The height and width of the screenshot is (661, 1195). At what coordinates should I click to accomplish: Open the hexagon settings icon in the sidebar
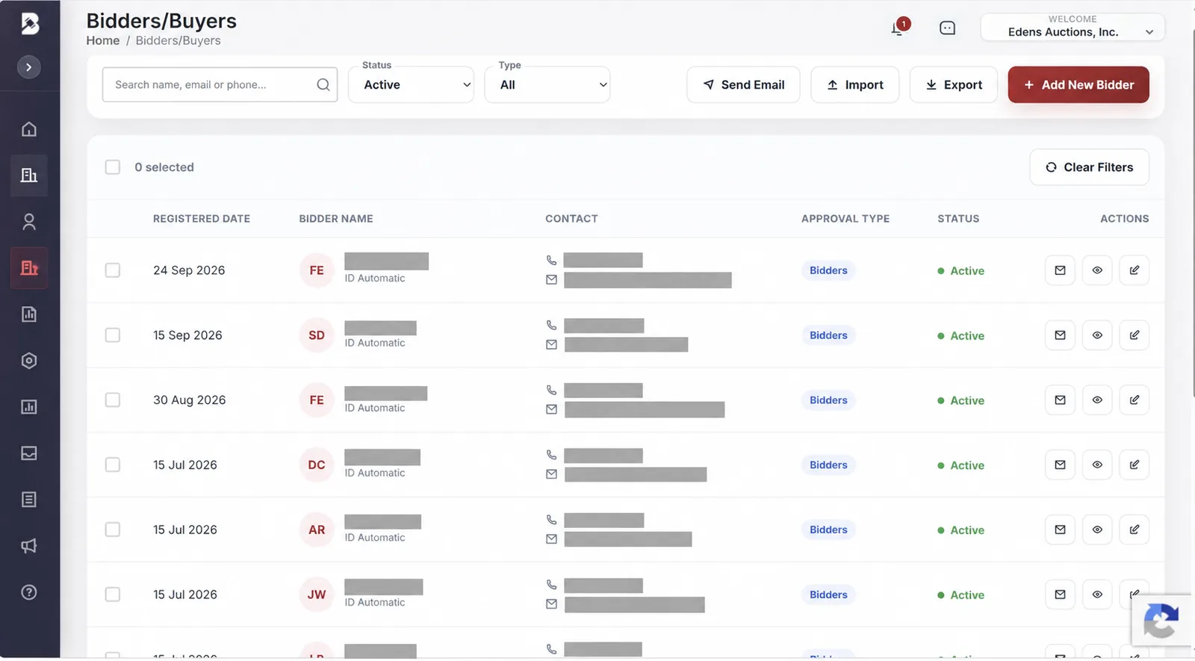pos(29,361)
